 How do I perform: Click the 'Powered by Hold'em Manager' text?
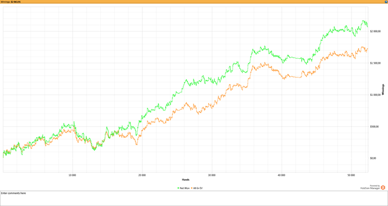tap(370, 187)
